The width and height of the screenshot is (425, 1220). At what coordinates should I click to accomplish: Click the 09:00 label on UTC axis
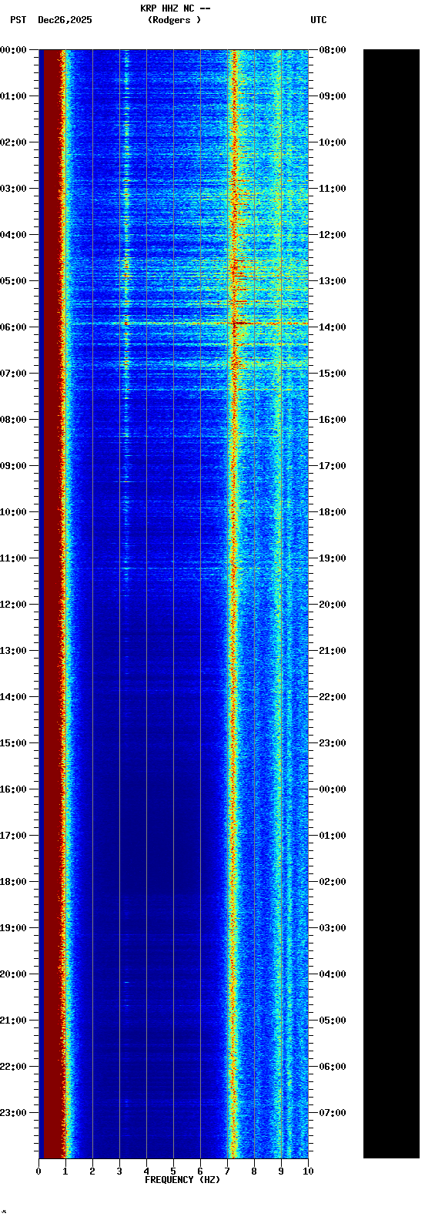pyautogui.click(x=333, y=96)
